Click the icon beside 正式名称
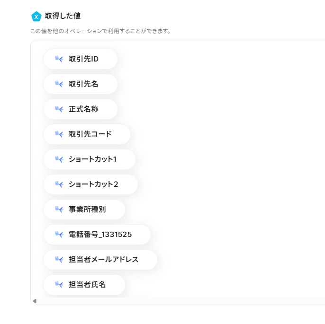Image resolution: width=325 pixels, height=324 pixels. 59,109
